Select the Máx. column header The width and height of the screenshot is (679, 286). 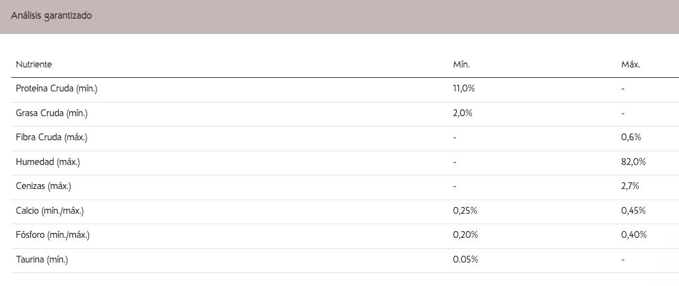(631, 64)
